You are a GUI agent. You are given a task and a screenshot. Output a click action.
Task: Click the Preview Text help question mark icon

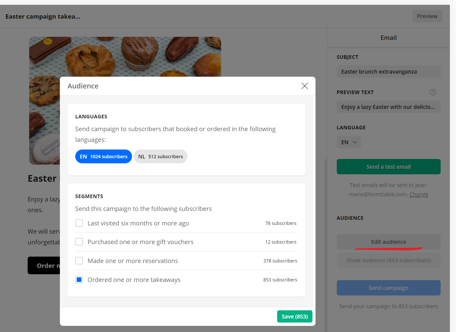[x=433, y=92]
